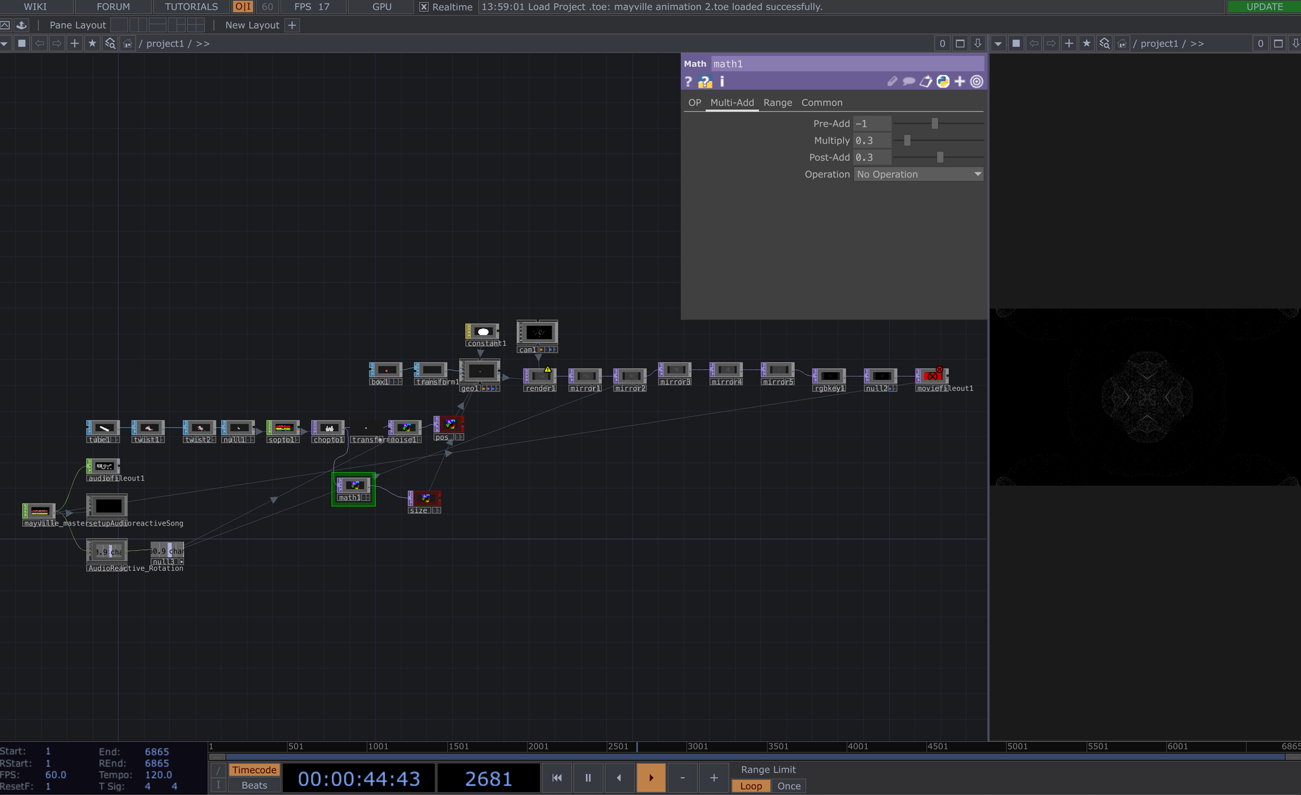Click the operator search magnifier icon
The image size is (1301, 795).
click(x=110, y=44)
